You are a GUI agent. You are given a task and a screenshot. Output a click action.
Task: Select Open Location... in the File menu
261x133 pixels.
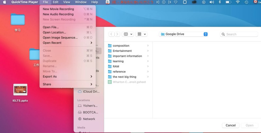pyautogui.click(x=68, y=32)
